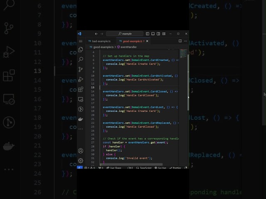Click the 'handler();' call line
The image size is (266, 199).
(x=114, y=150)
